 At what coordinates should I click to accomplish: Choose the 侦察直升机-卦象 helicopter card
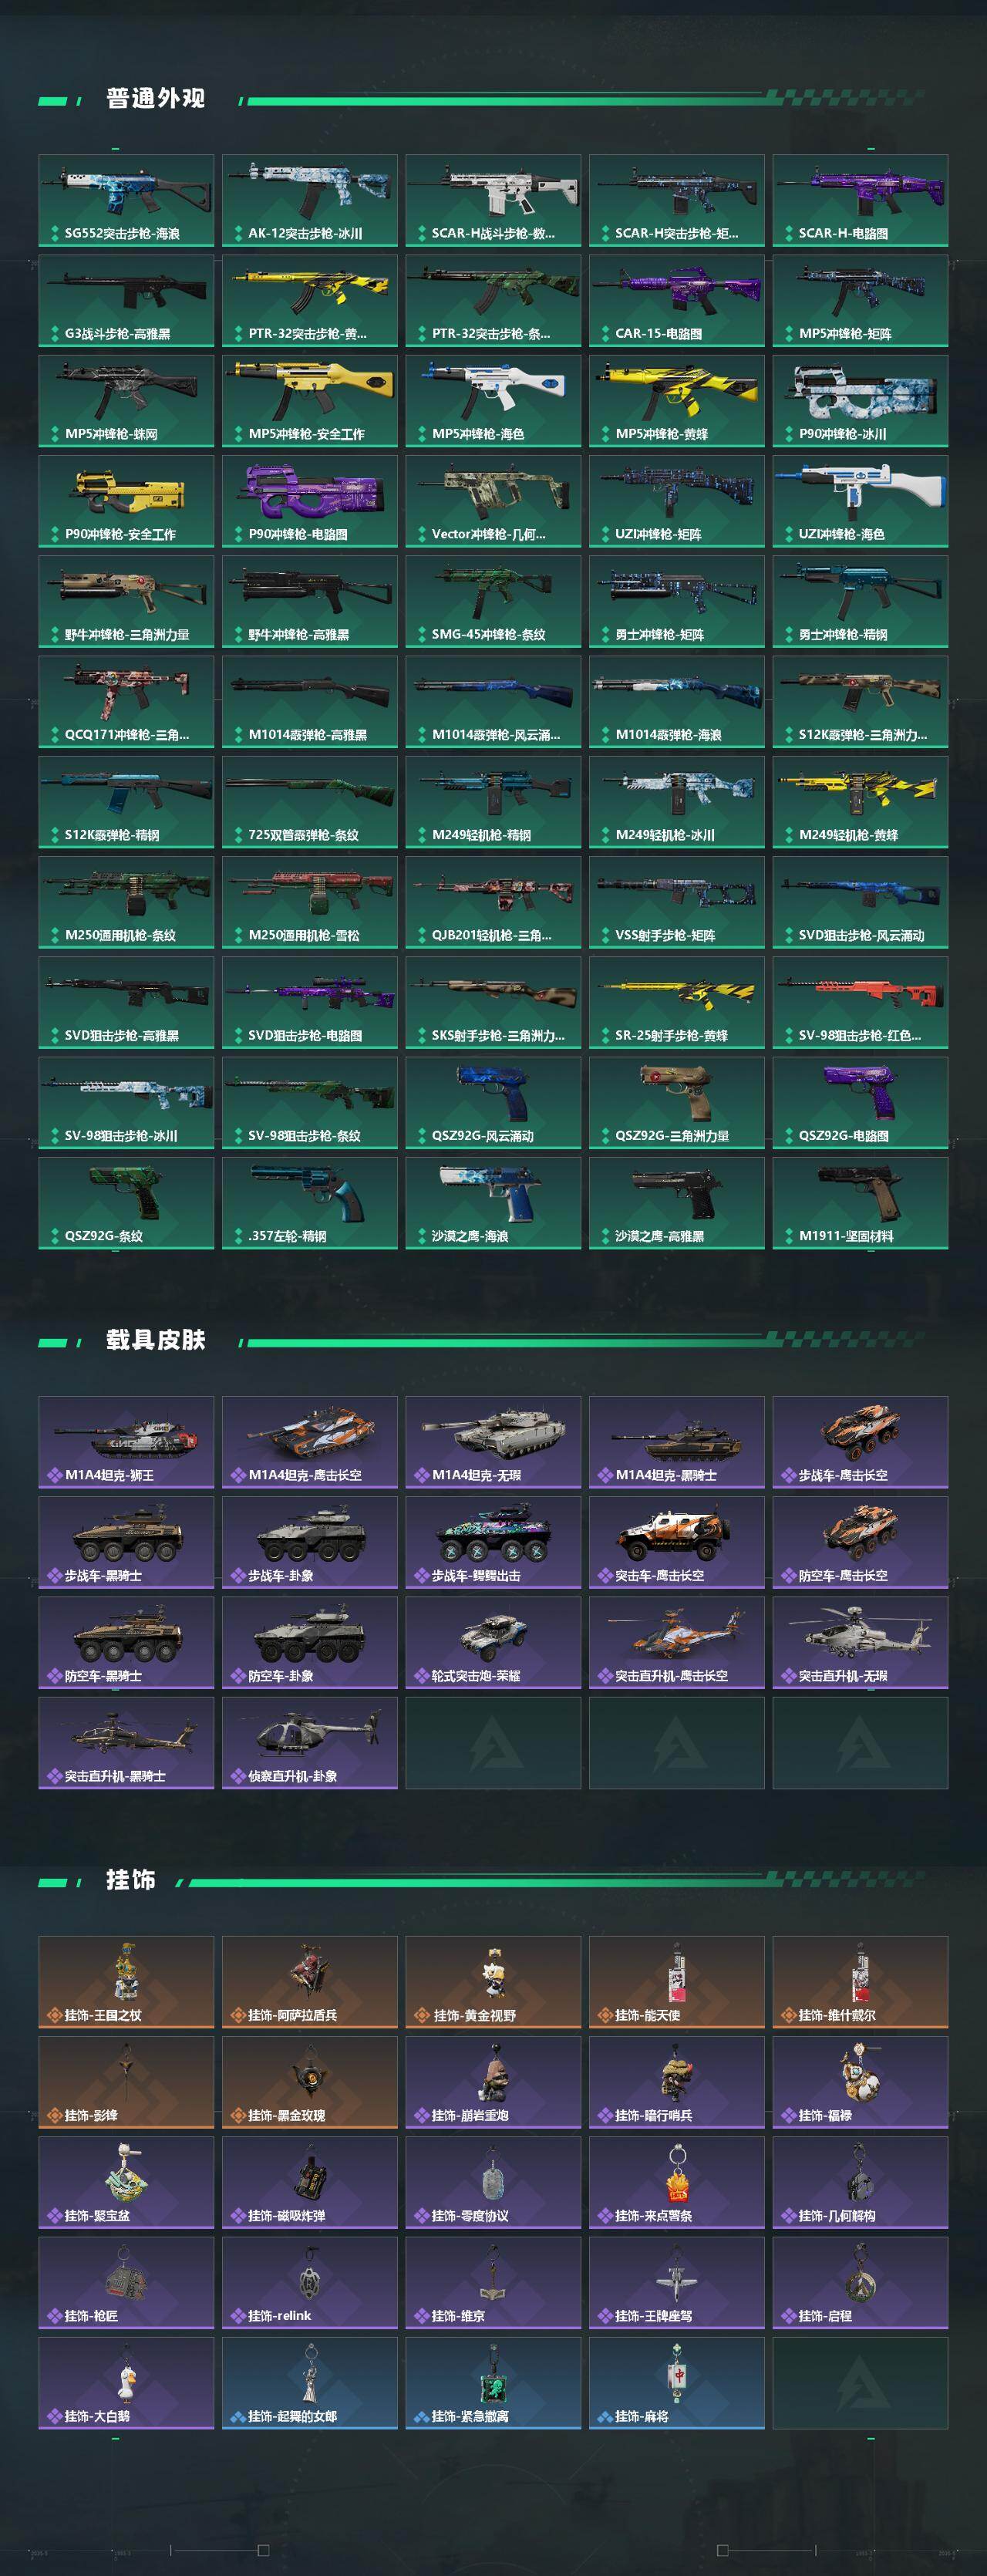pyautogui.click(x=310, y=1742)
